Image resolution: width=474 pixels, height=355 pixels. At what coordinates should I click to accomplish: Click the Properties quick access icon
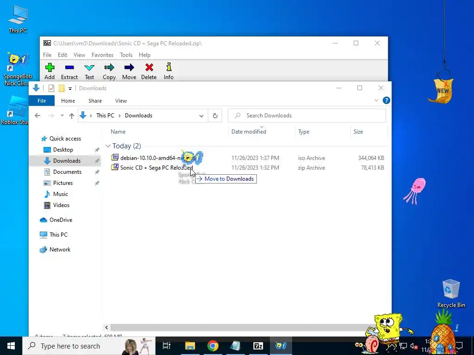51,88
